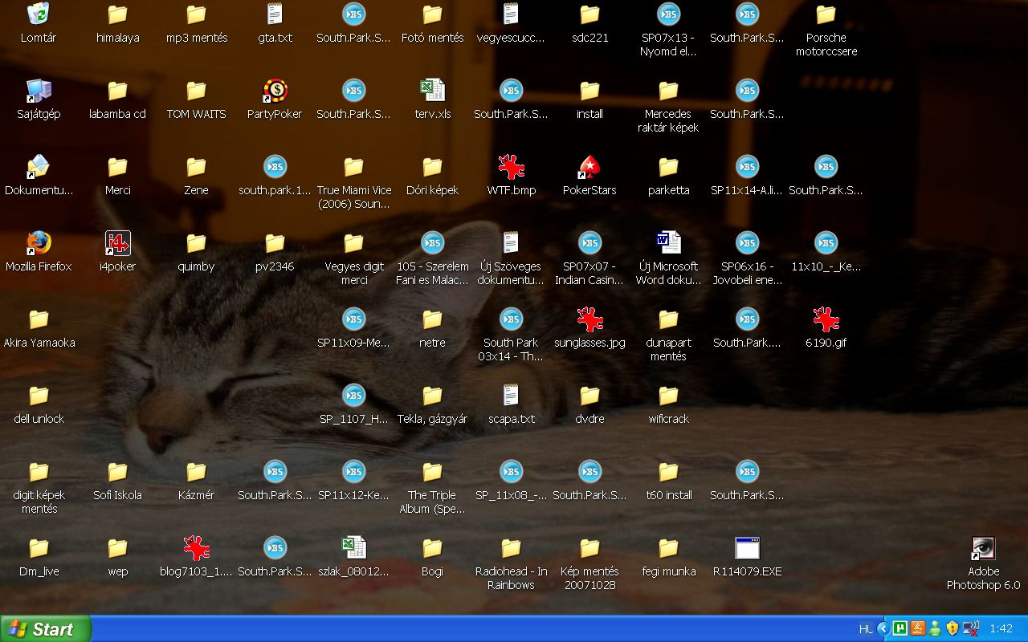Open the green Messenger tray icon

click(935, 628)
